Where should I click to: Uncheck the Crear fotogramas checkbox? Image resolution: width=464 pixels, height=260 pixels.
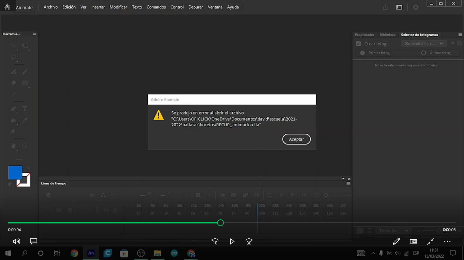[x=358, y=43]
